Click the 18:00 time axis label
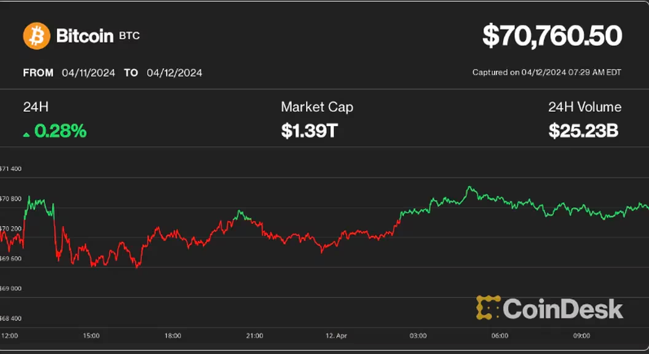649x354 pixels. pyautogui.click(x=173, y=336)
